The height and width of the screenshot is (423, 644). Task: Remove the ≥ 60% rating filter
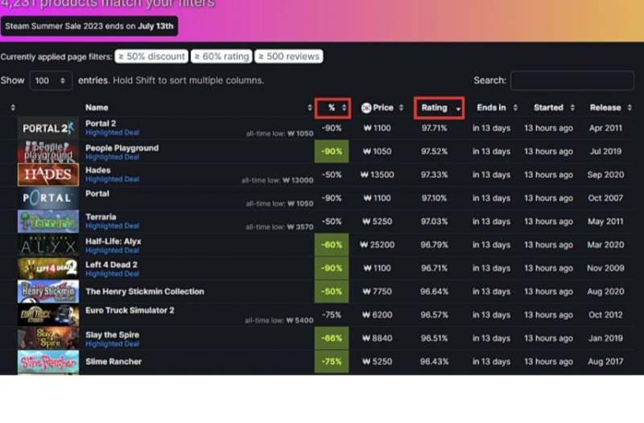coord(221,56)
